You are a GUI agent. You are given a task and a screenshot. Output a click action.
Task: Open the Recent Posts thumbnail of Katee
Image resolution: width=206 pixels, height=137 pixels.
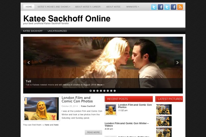pyautogui.click(x=111, y=110)
